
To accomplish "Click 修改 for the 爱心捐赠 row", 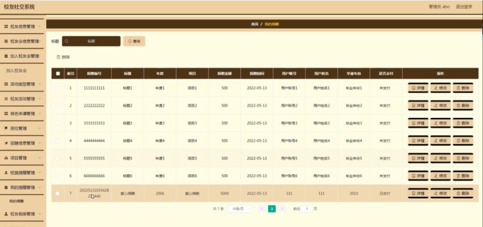I will [x=441, y=193].
